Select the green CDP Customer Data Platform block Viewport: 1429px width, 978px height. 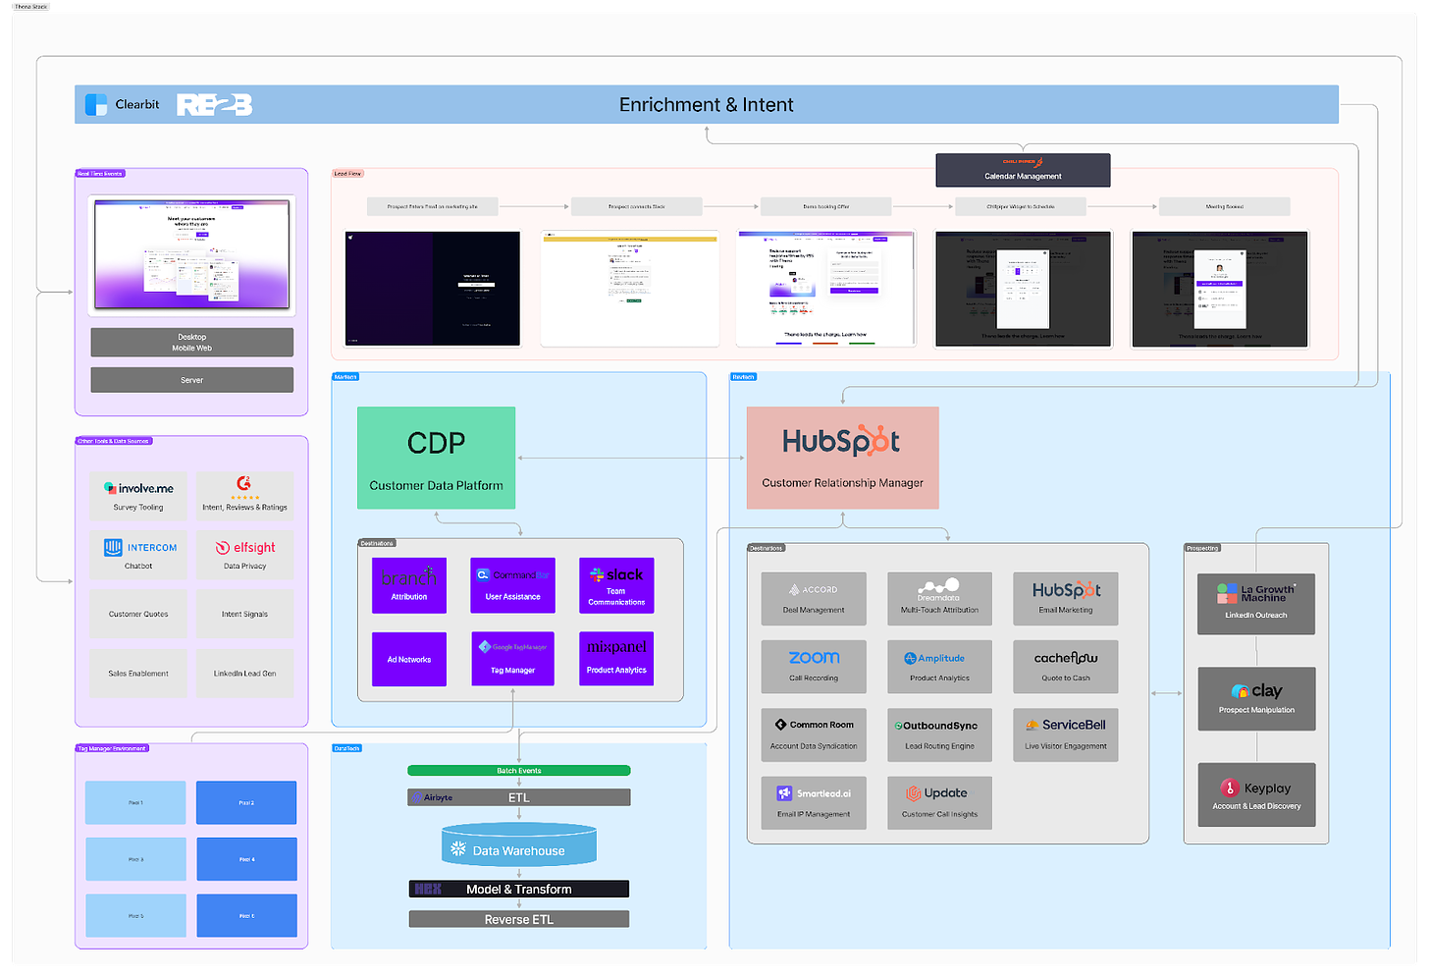(436, 458)
